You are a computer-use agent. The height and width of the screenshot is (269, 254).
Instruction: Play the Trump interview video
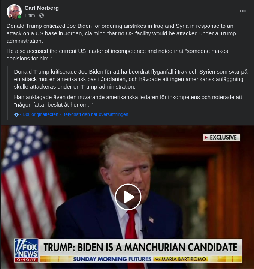(128, 197)
